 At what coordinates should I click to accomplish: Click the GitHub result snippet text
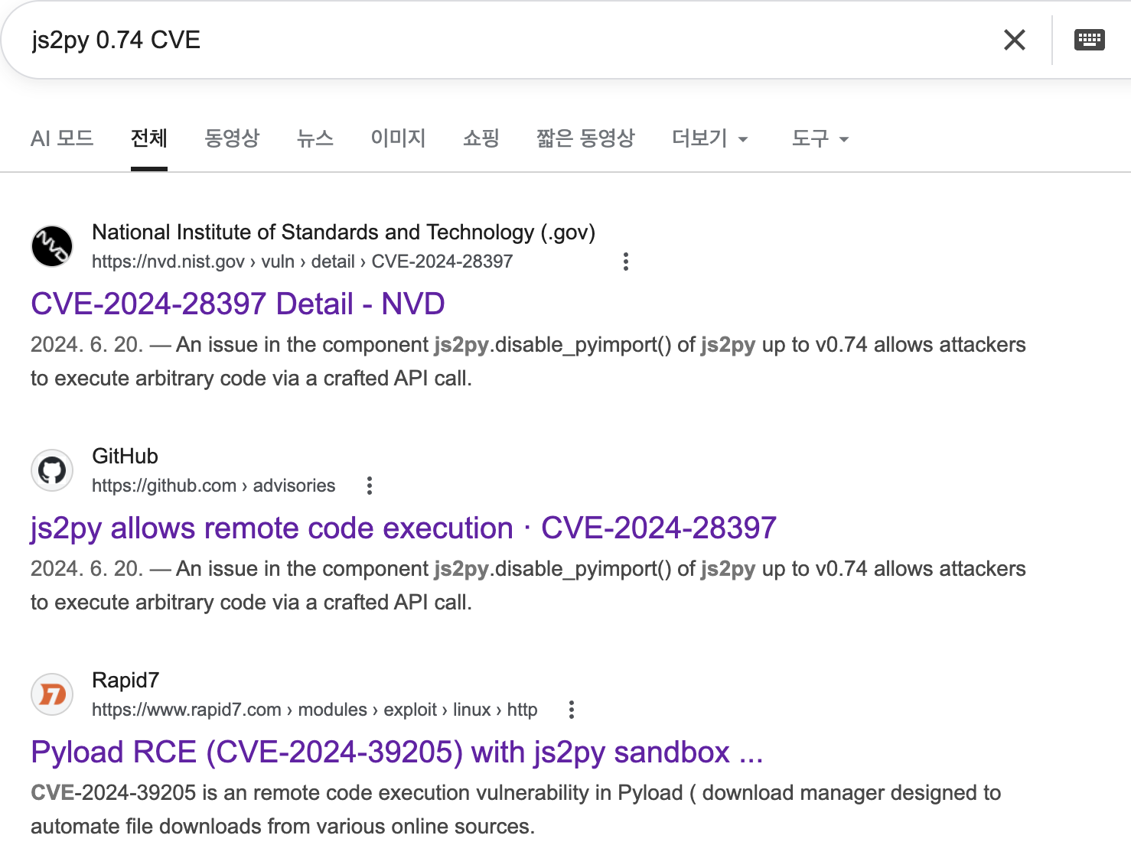point(528,586)
